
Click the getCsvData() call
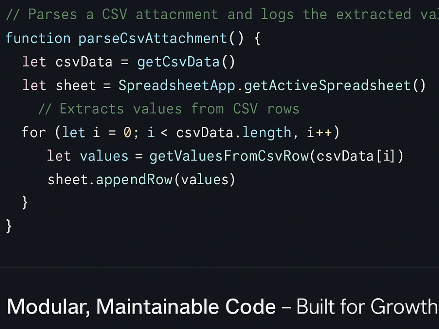(186, 62)
